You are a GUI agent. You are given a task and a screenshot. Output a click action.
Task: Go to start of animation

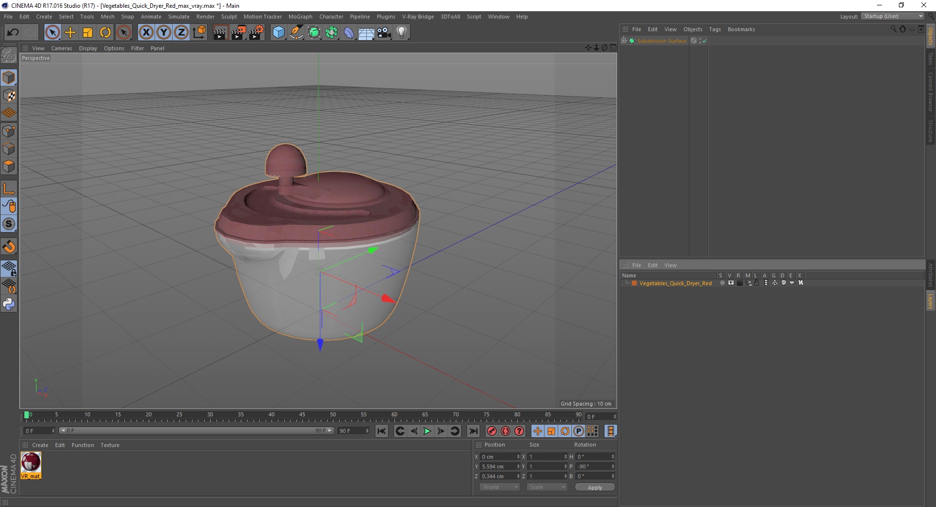(382, 431)
